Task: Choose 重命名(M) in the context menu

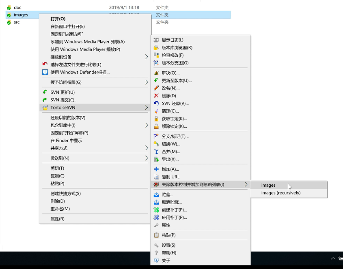Action: point(95,209)
